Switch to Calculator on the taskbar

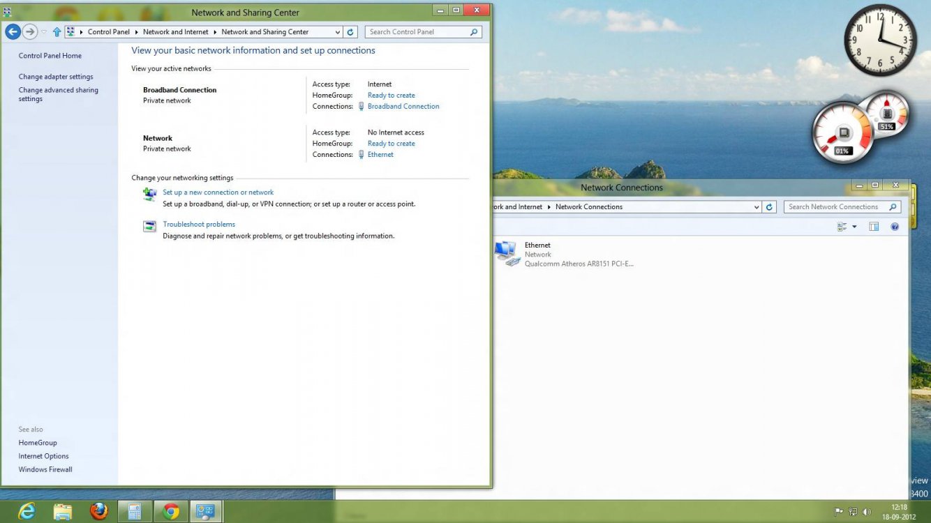pyautogui.click(x=135, y=512)
